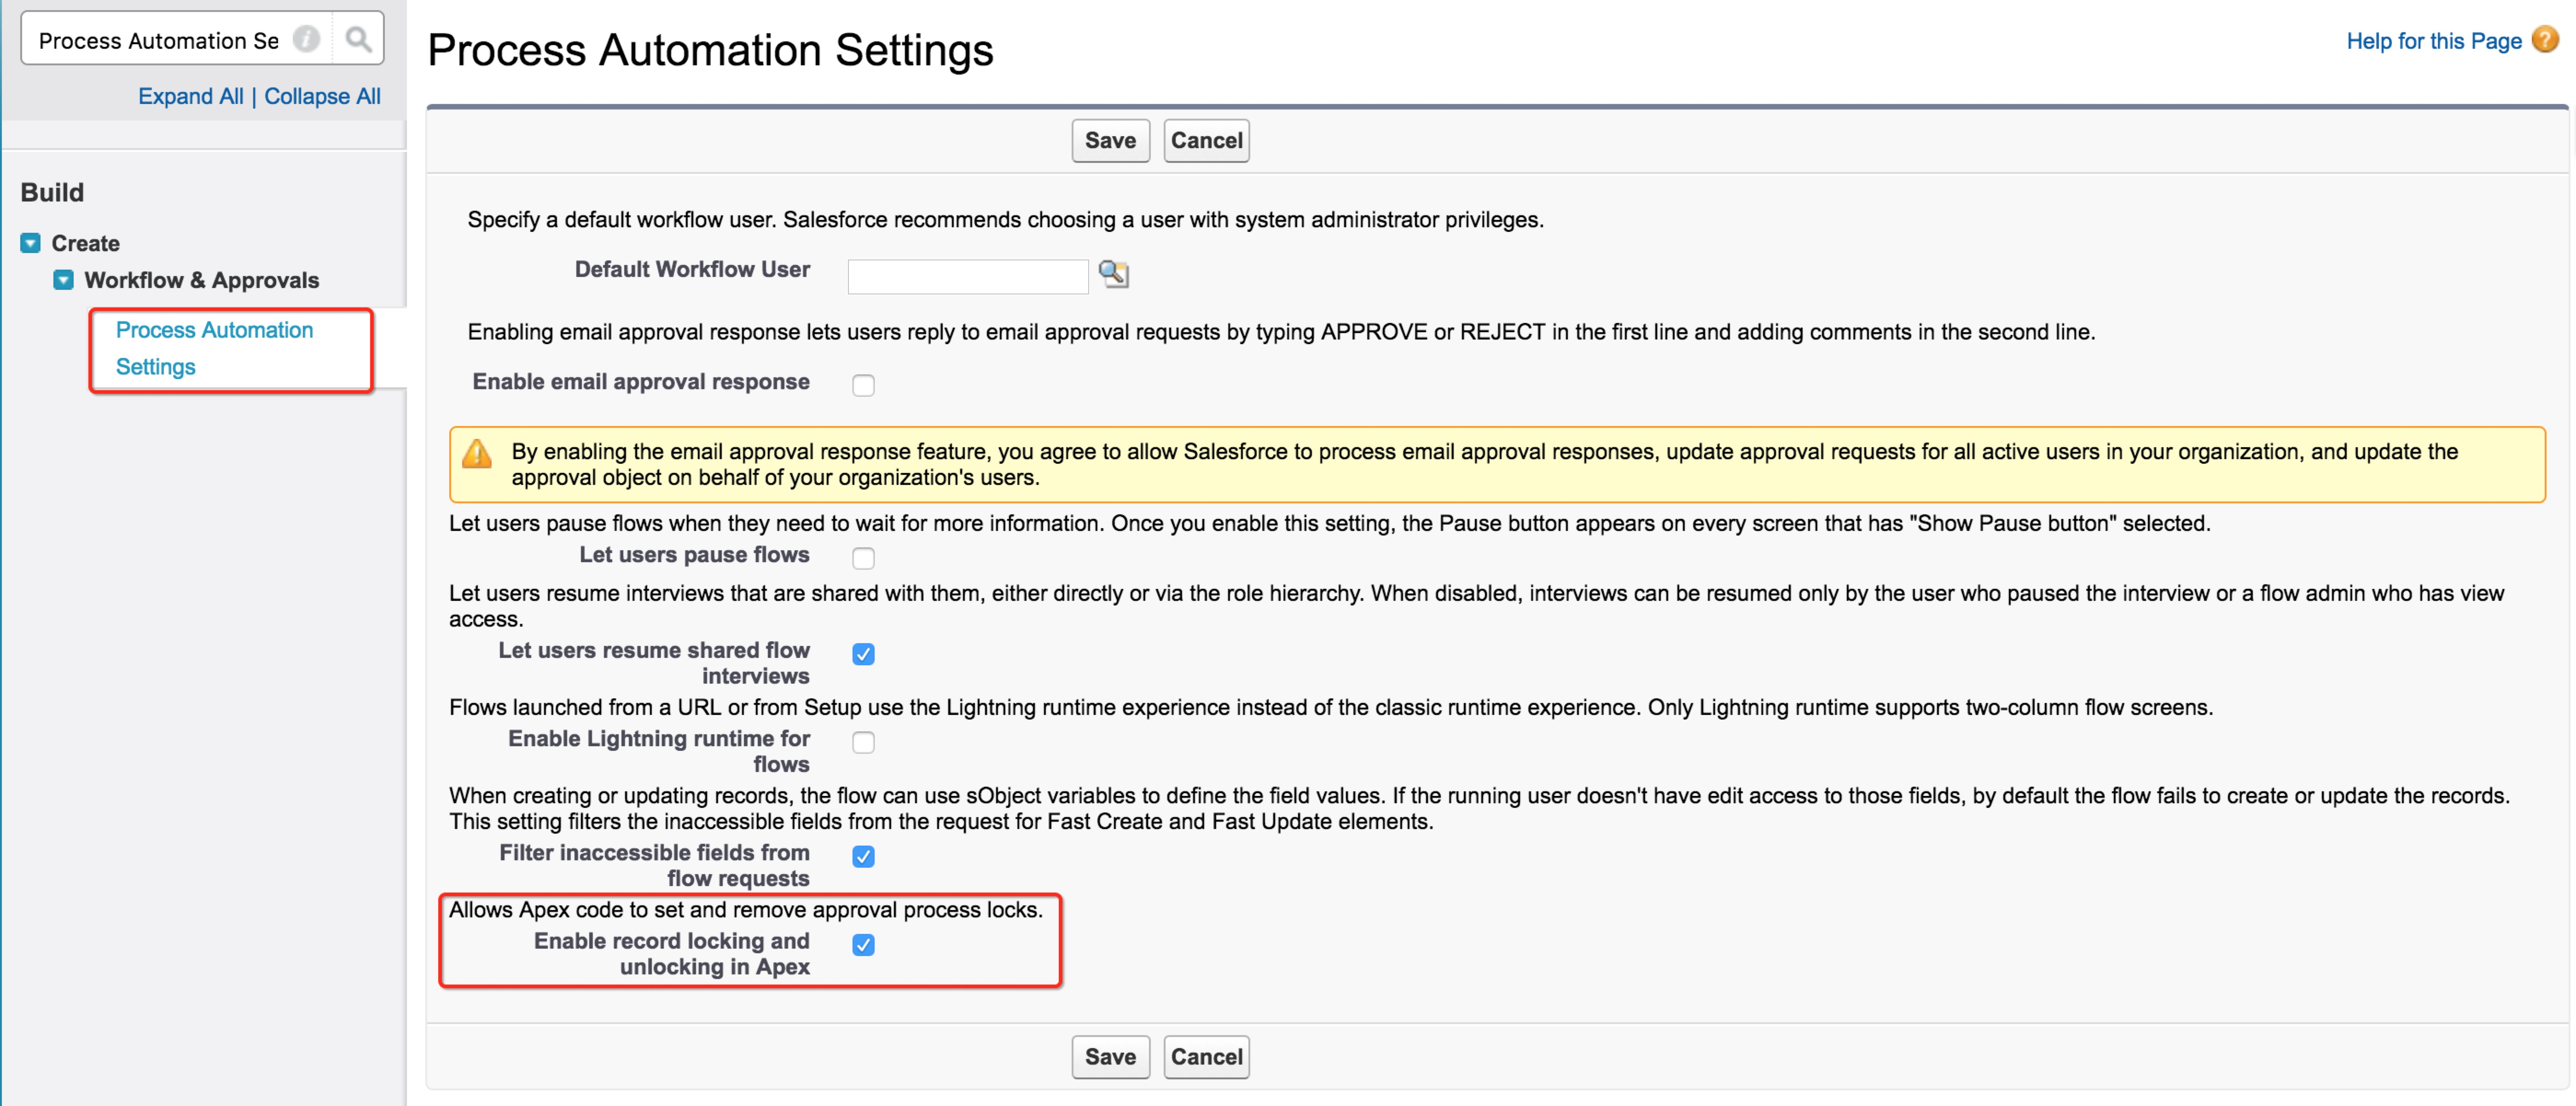Collapse the Workflow & Approvals arrow
The height and width of the screenshot is (1106, 2576).
tap(63, 281)
